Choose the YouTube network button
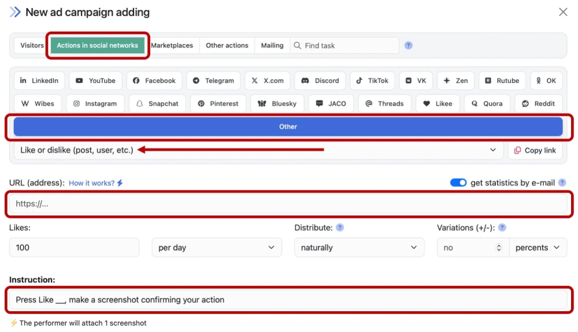The height and width of the screenshot is (332, 578). 95,81
